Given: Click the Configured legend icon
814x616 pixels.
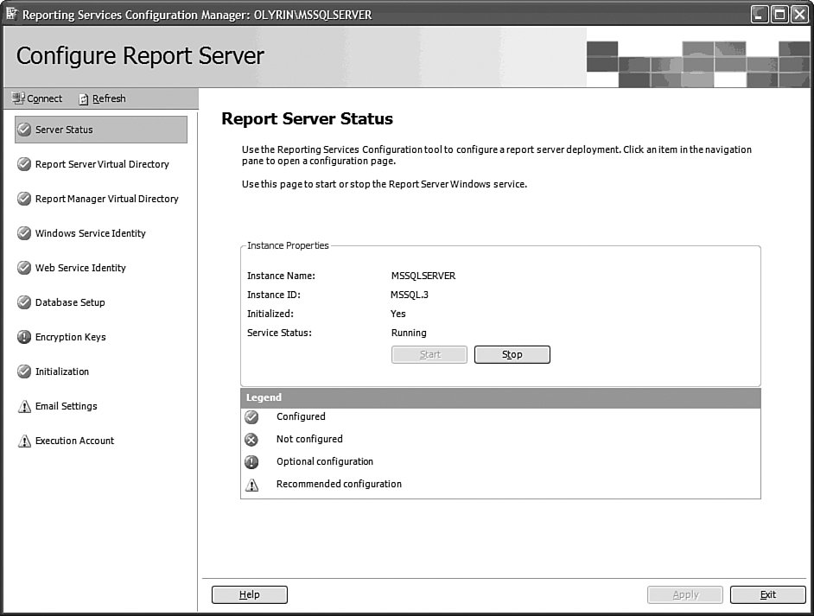Looking at the screenshot, I should point(251,416).
